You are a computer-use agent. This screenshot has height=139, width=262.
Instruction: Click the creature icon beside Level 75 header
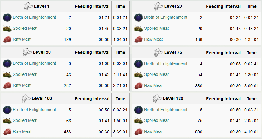(158, 52)
